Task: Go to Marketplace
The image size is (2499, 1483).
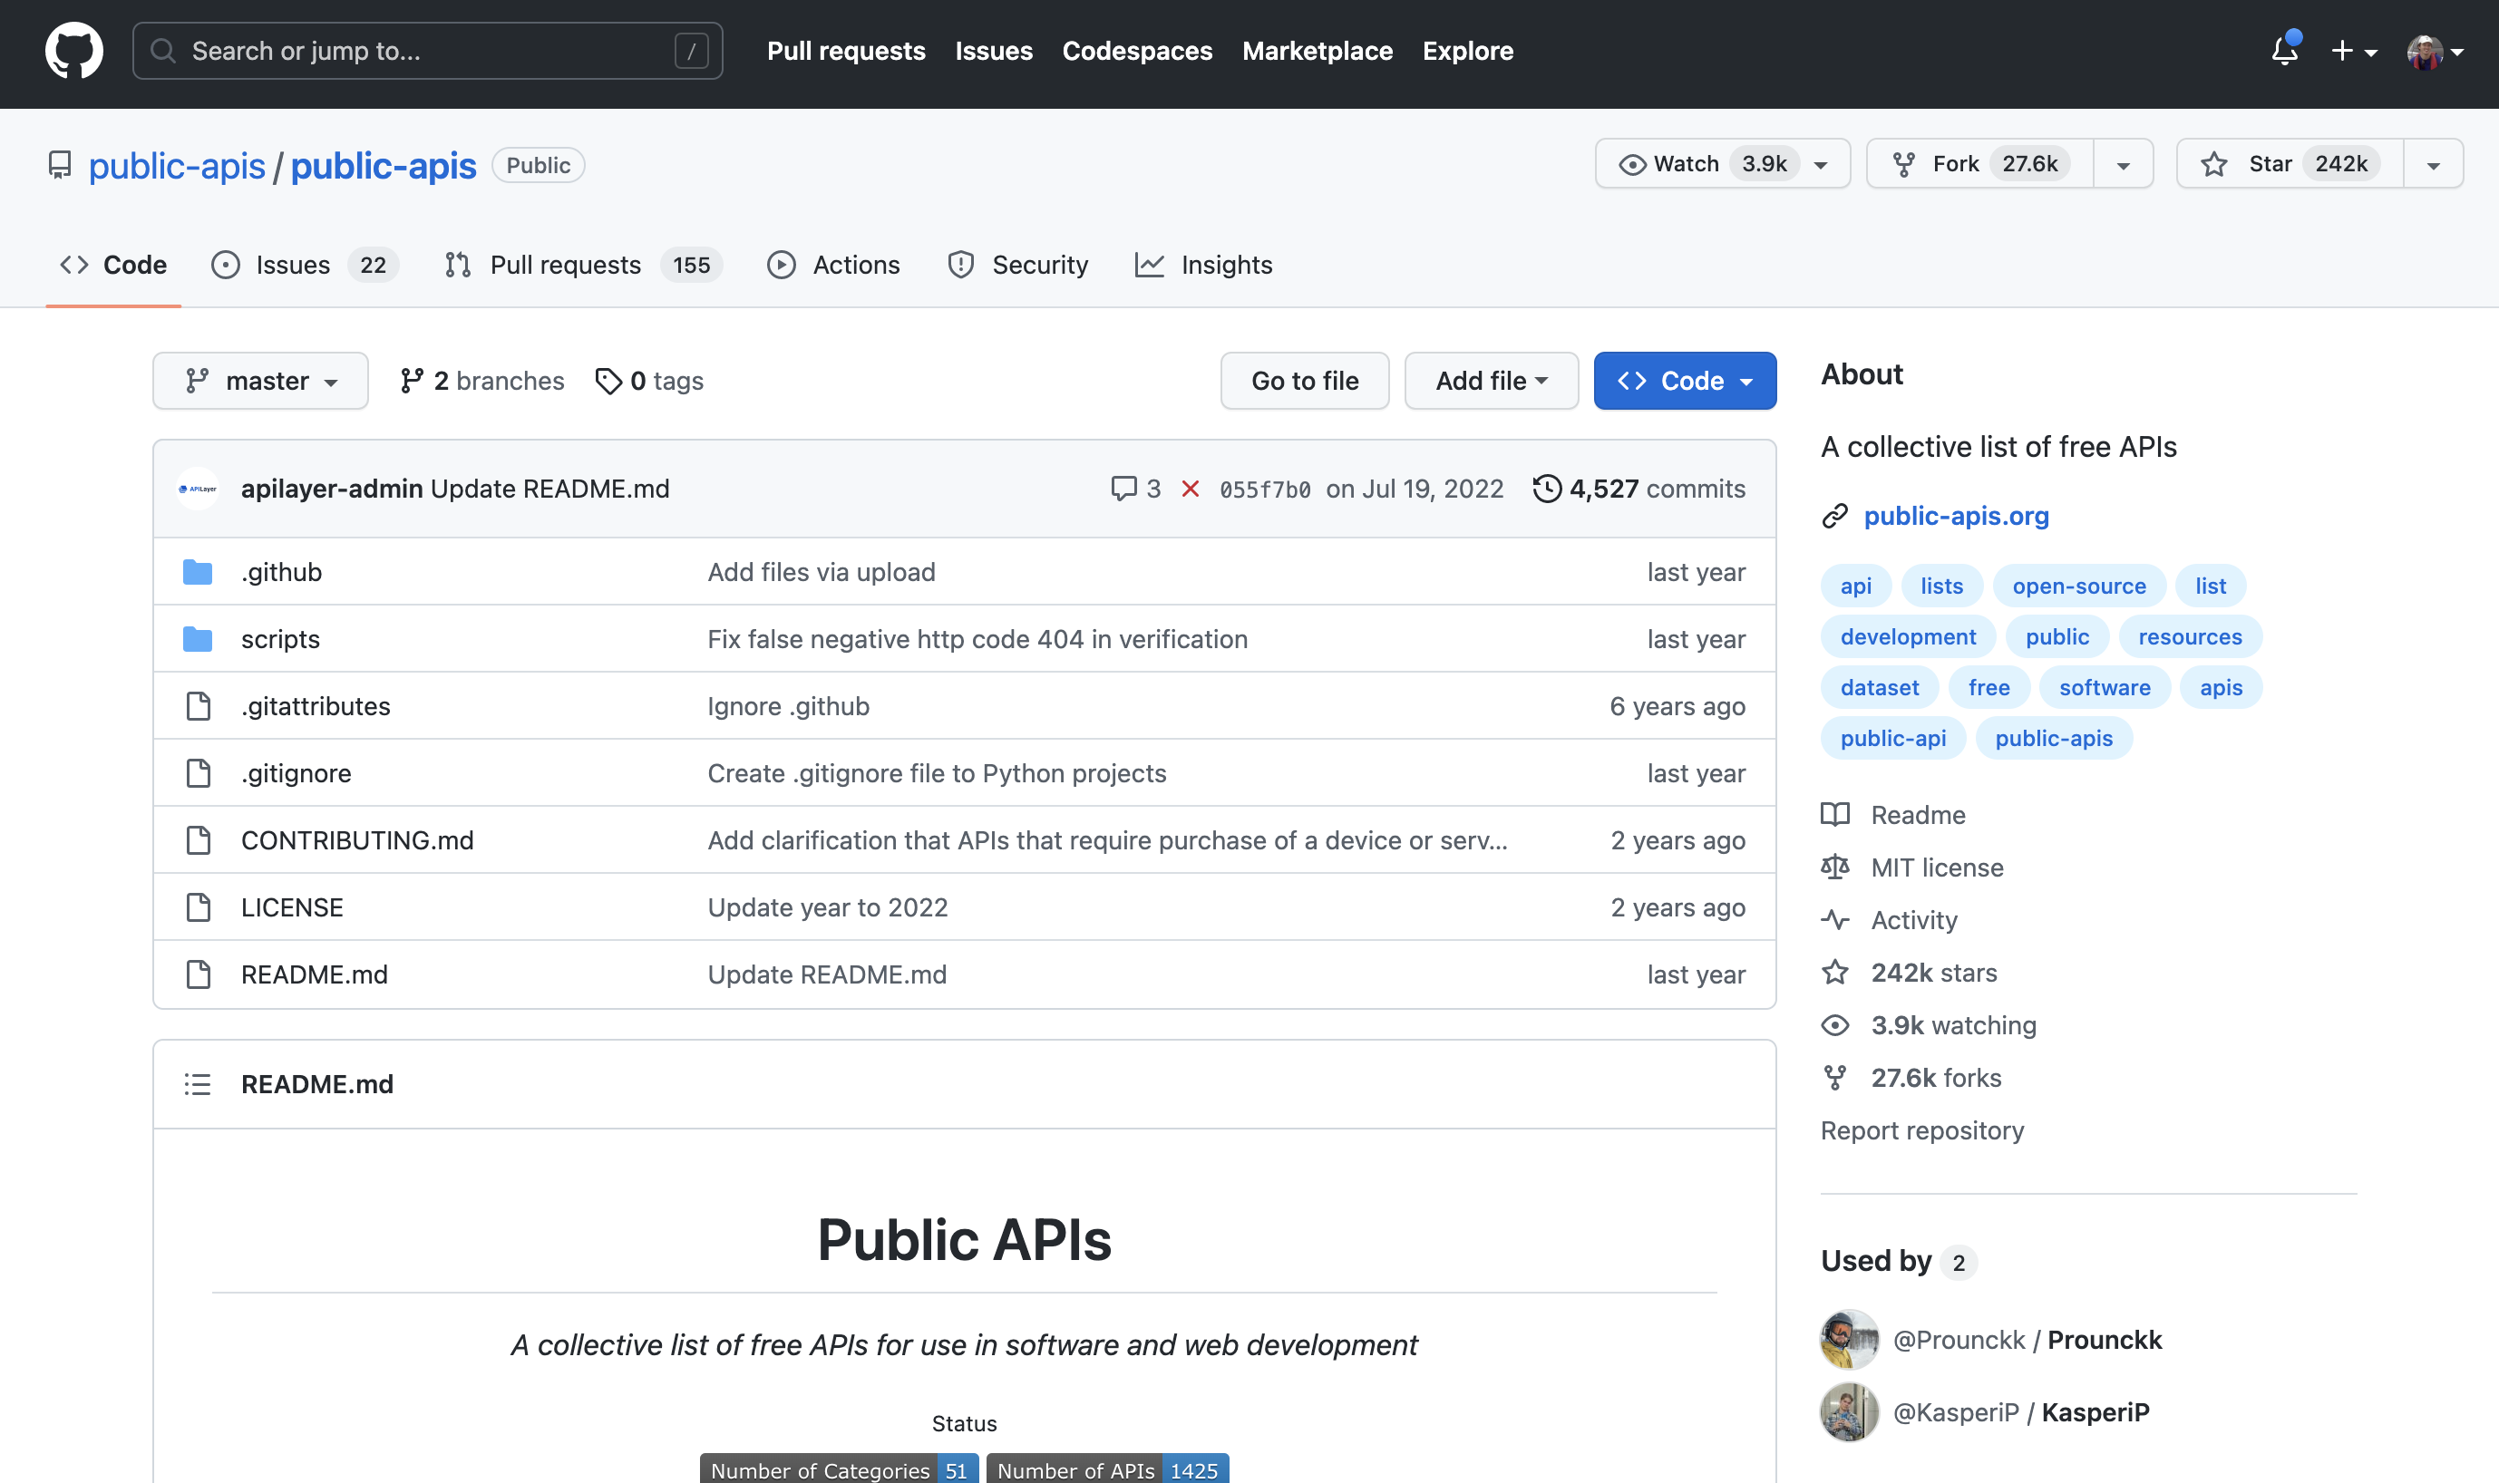Action: [1317, 51]
